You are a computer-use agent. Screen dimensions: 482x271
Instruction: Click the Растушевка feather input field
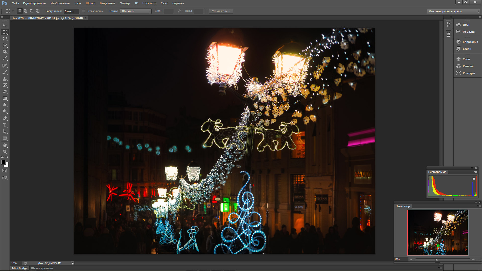[x=71, y=11]
